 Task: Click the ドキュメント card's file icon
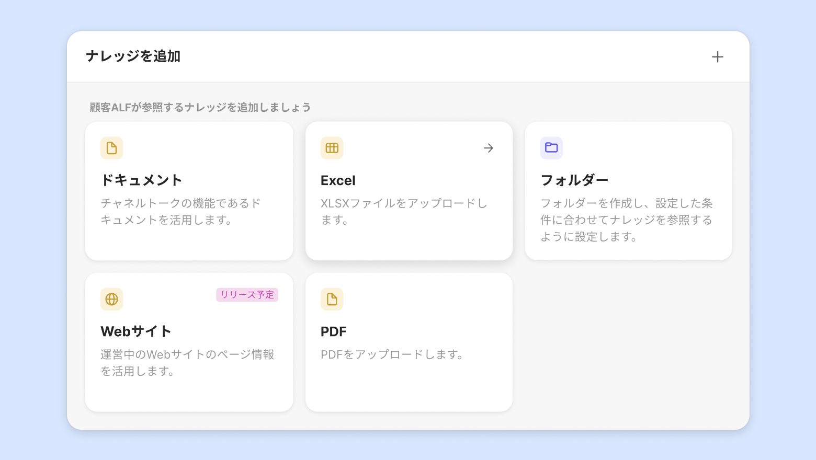coord(111,148)
